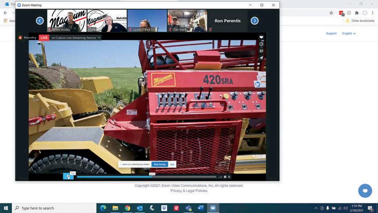
Task: Open the blue chat help bubble
Action: point(365,190)
